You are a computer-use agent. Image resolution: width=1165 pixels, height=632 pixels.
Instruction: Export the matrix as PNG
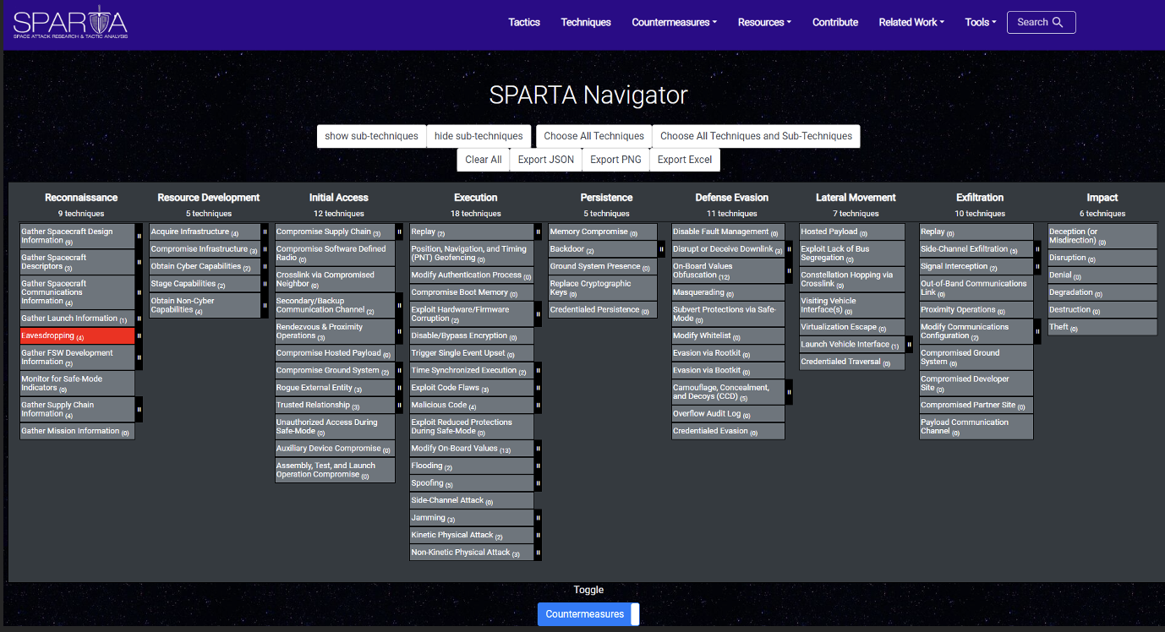tap(615, 160)
